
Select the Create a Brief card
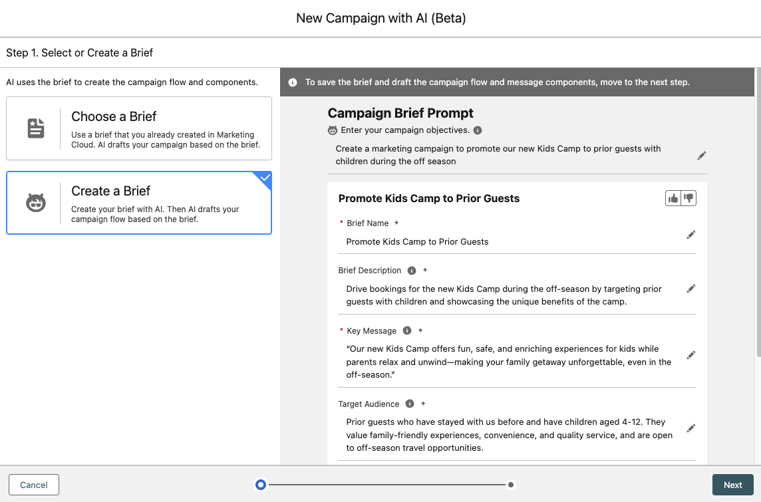point(139,203)
